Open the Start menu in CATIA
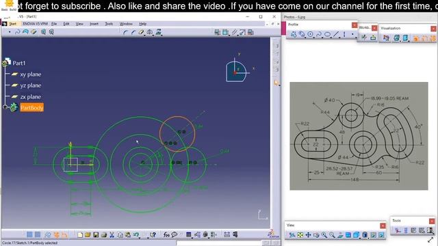This screenshot has height=246, width=438. point(13,24)
